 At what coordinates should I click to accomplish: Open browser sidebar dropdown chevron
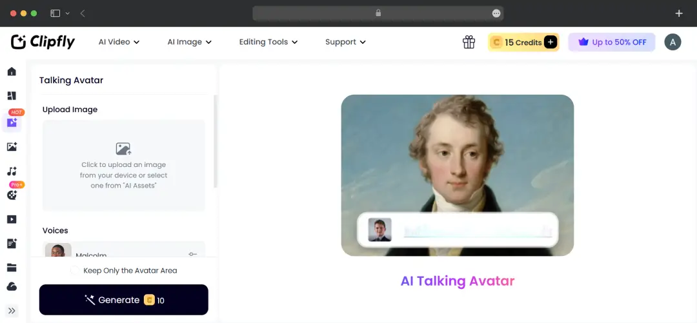[x=68, y=14]
